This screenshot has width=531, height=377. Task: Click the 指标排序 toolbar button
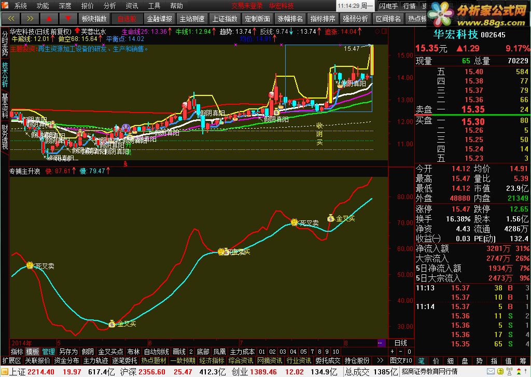pos(323,19)
